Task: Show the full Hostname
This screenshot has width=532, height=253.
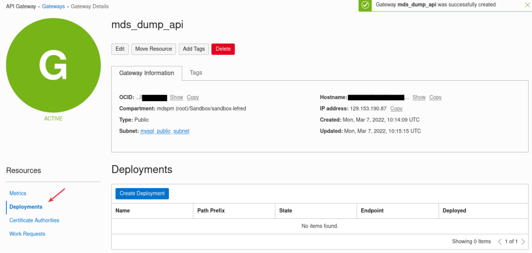Action: tap(419, 97)
